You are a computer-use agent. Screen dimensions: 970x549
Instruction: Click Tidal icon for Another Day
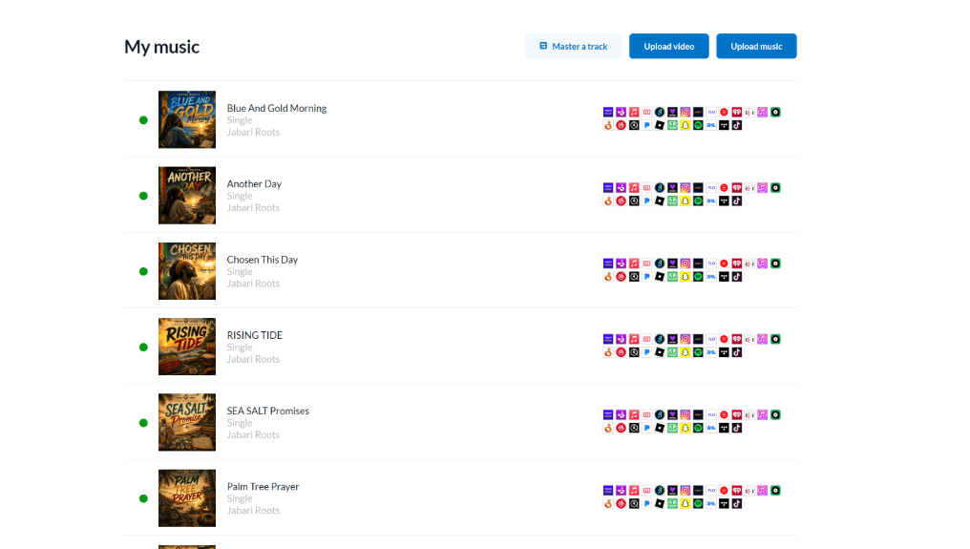tap(724, 201)
